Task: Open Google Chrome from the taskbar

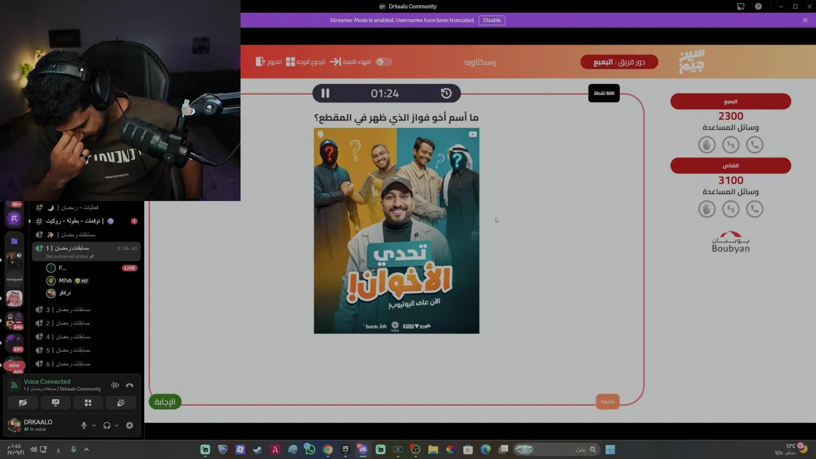Action: (x=328, y=449)
